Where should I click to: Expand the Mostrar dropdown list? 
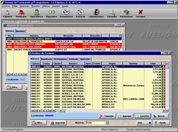coord(107,123)
